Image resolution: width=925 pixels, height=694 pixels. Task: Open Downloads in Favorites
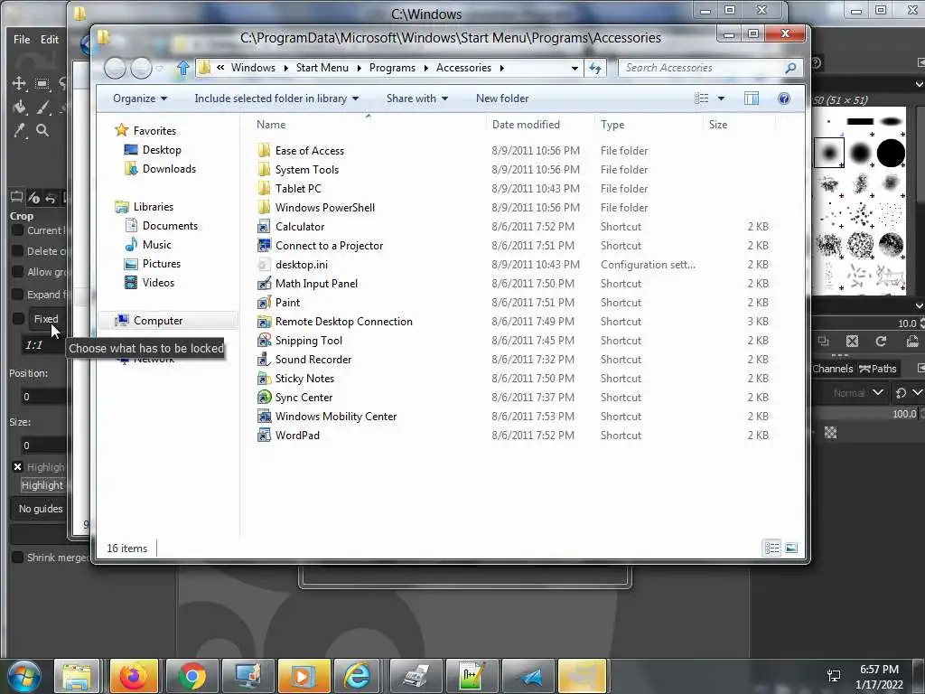tap(169, 169)
